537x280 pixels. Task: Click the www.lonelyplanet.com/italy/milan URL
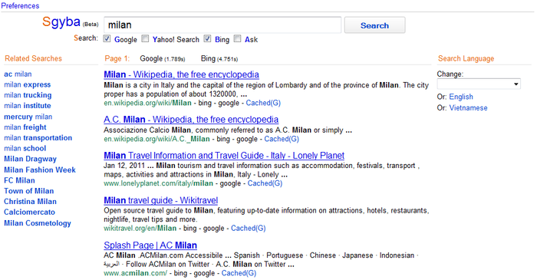click(x=159, y=183)
